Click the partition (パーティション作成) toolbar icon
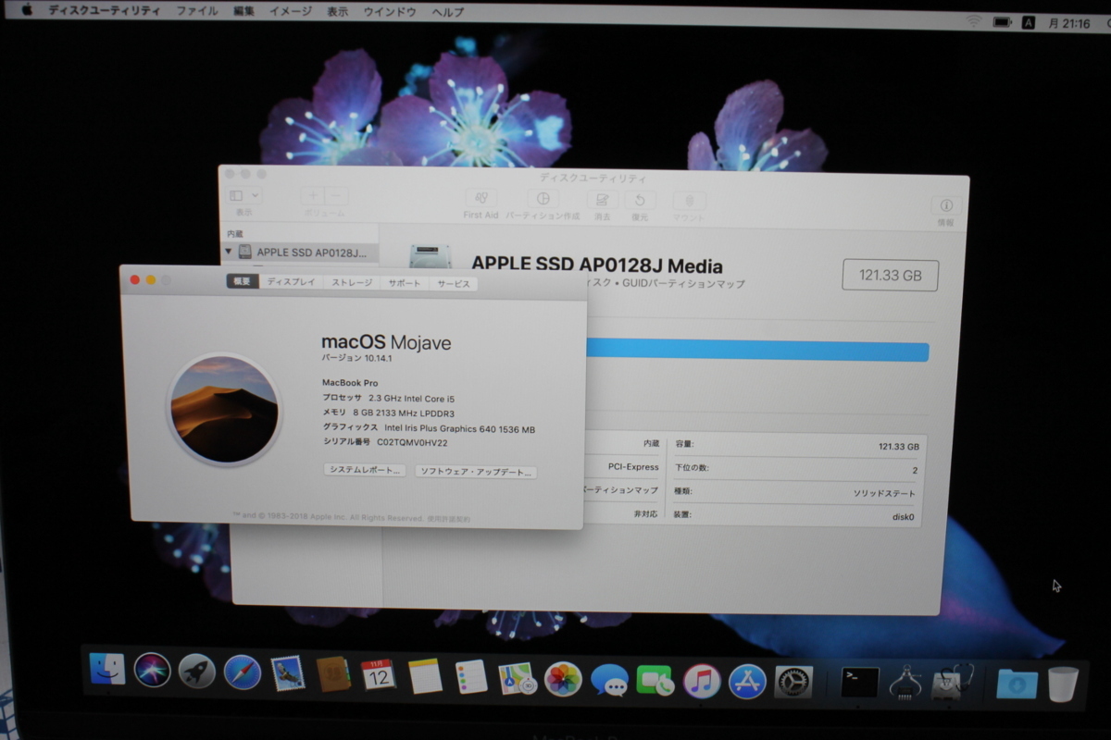 (x=543, y=199)
